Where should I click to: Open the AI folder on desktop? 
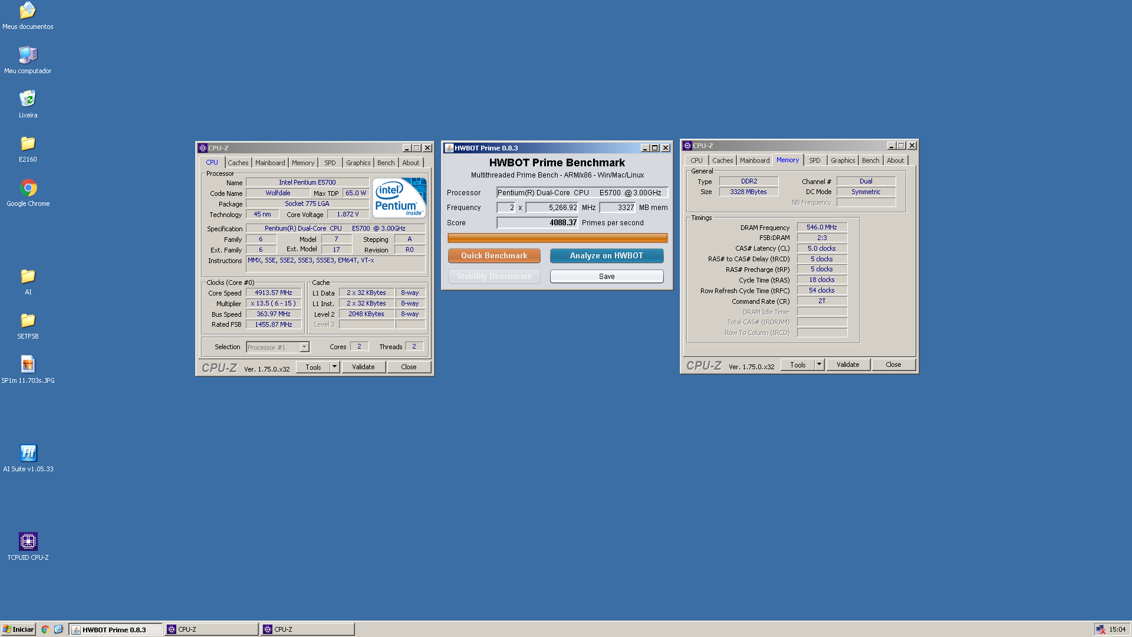click(28, 281)
